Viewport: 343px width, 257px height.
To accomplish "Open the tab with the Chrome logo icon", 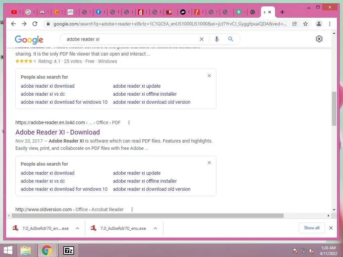I will [253, 12].
